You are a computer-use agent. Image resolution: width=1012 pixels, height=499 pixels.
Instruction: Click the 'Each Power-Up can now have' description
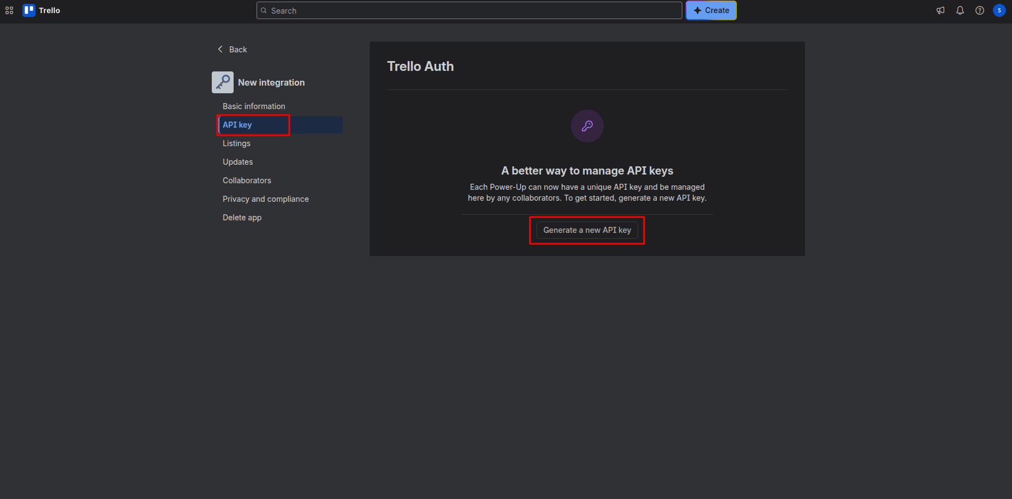point(587,193)
